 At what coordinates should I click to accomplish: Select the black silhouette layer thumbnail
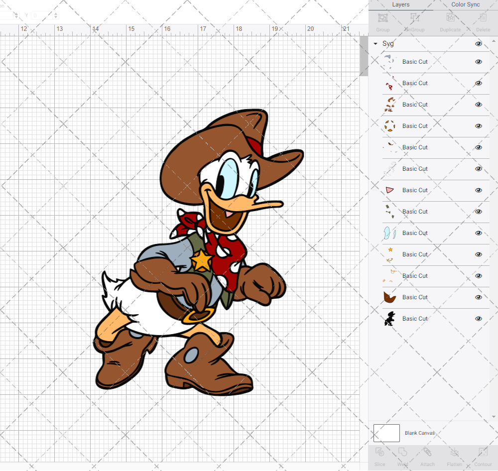(390, 319)
